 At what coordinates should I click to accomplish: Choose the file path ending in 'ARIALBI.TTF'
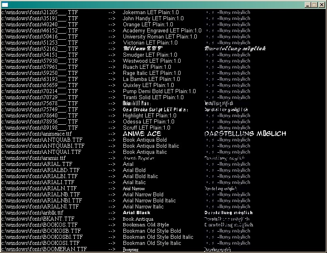point(39,176)
